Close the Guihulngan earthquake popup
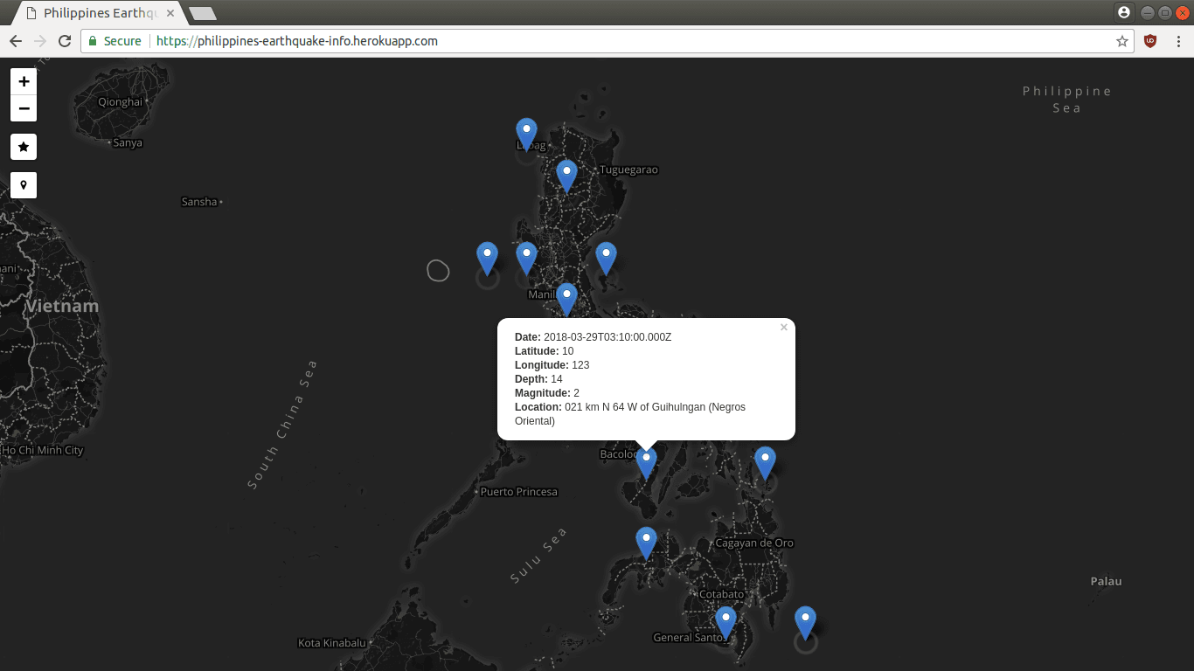This screenshot has height=671, width=1194. [783, 327]
